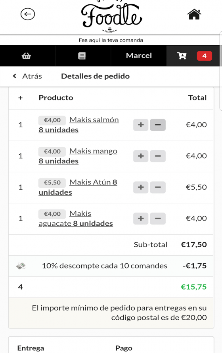This screenshot has height=353, width=222.
Task: Click the Atrás back chevron
Action: pyautogui.click(x=15, y=76)
